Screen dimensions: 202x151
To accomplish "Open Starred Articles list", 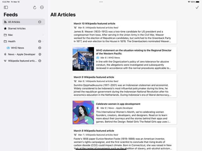I will 24,29.
